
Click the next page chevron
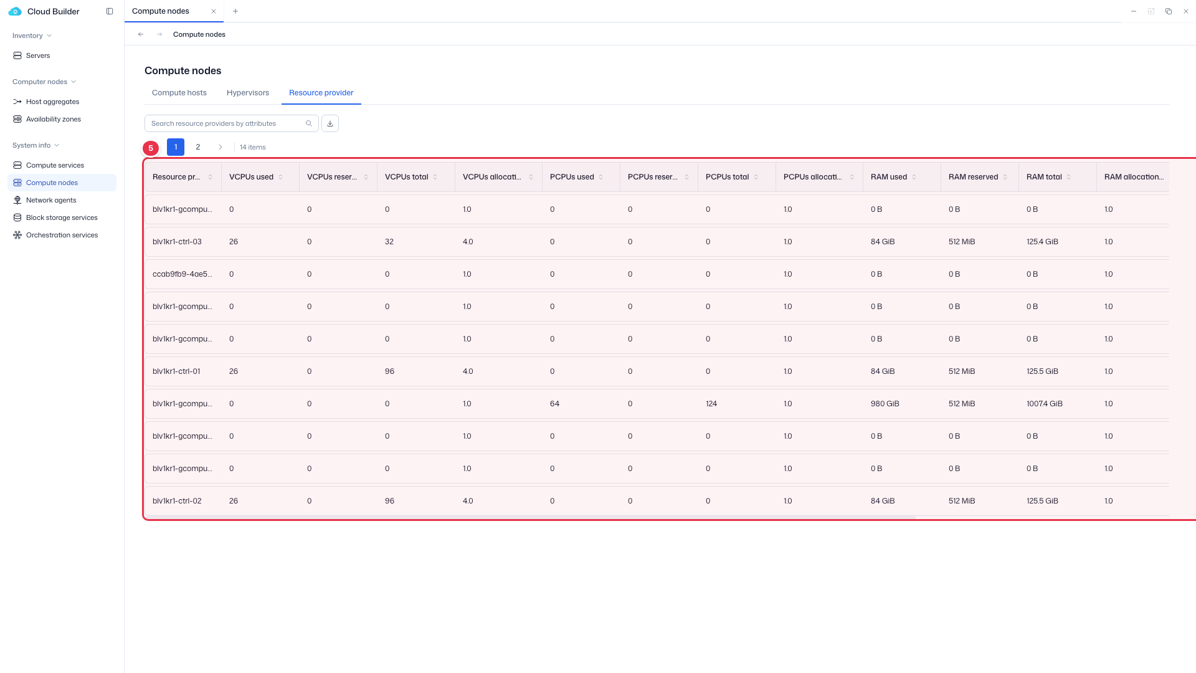[x=221, y=147]
